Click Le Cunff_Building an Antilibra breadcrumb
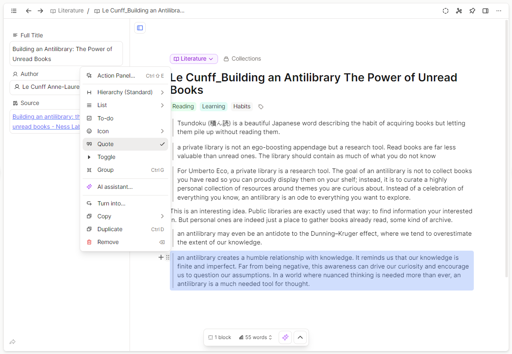This screenshot has width=512, height=354. [x=139, y=11]
